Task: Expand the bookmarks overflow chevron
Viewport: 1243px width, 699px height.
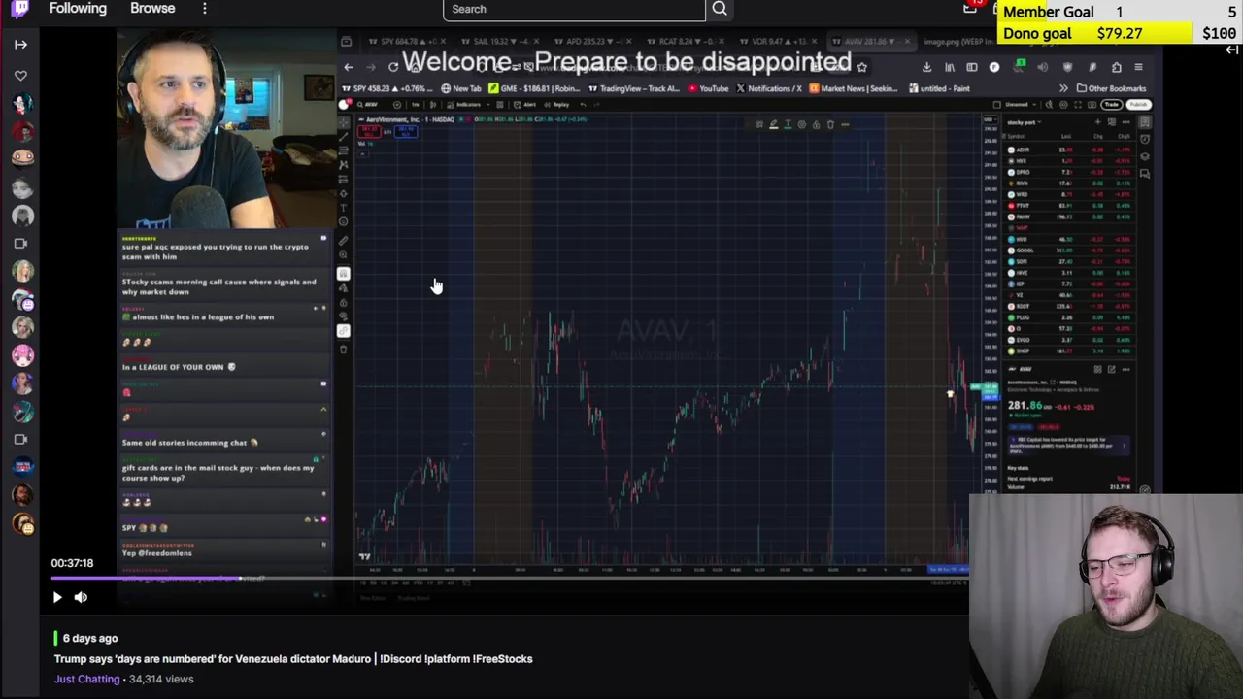Action: tap(1063, 88)
